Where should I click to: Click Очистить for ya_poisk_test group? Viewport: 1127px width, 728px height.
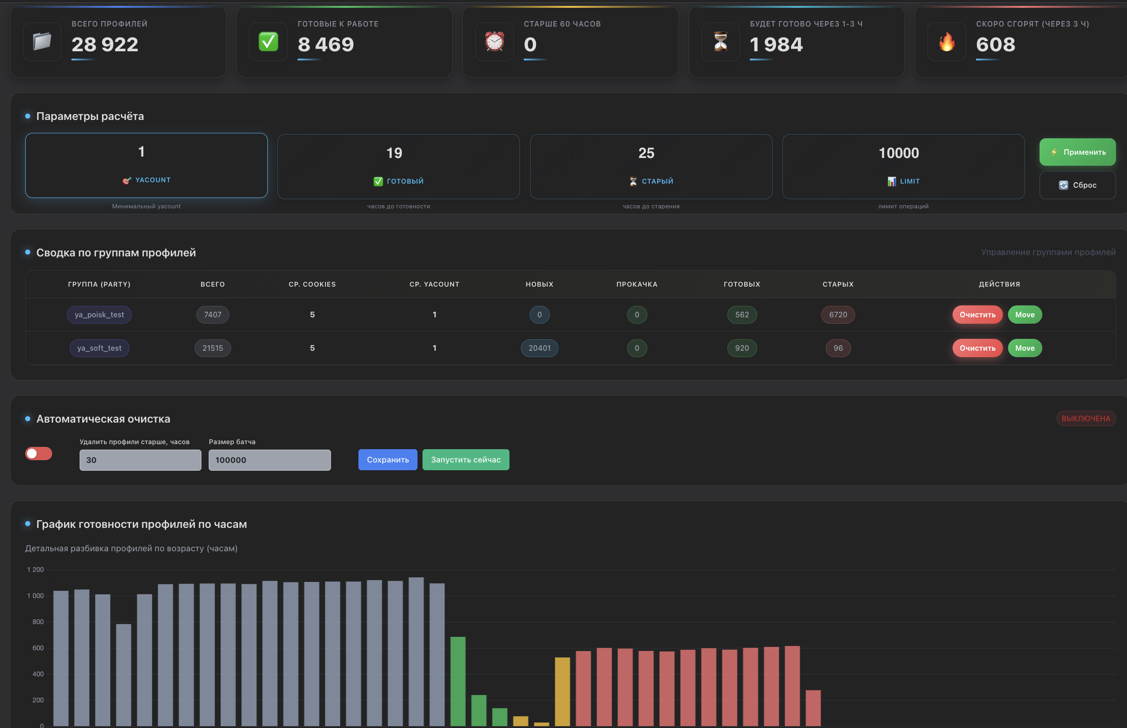click(x=977, y=315)
